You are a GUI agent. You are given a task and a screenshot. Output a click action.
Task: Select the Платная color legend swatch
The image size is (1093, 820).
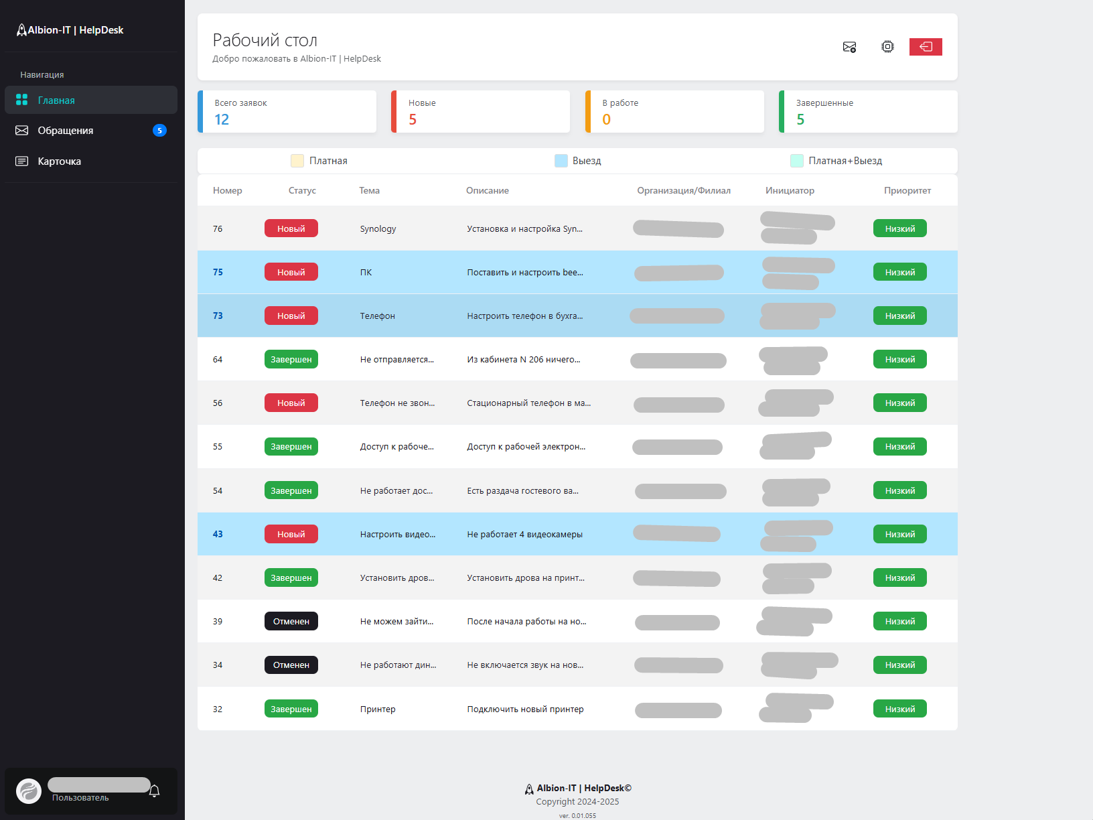pos(297,161)
